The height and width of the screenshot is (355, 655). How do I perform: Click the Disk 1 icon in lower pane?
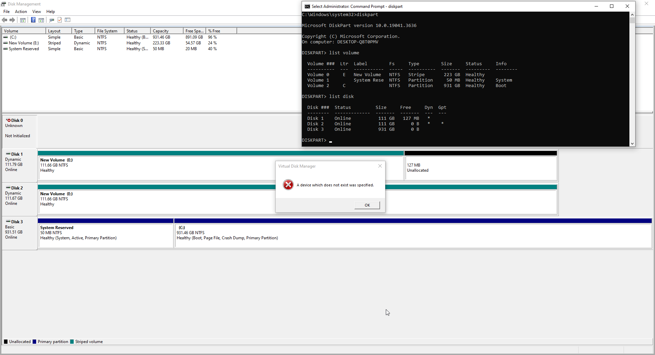(x=8, y=154)
